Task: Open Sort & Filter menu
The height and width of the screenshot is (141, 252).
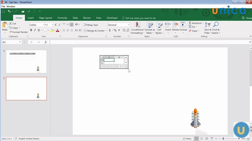Action: pyautogui.click(x=208, y=28)
